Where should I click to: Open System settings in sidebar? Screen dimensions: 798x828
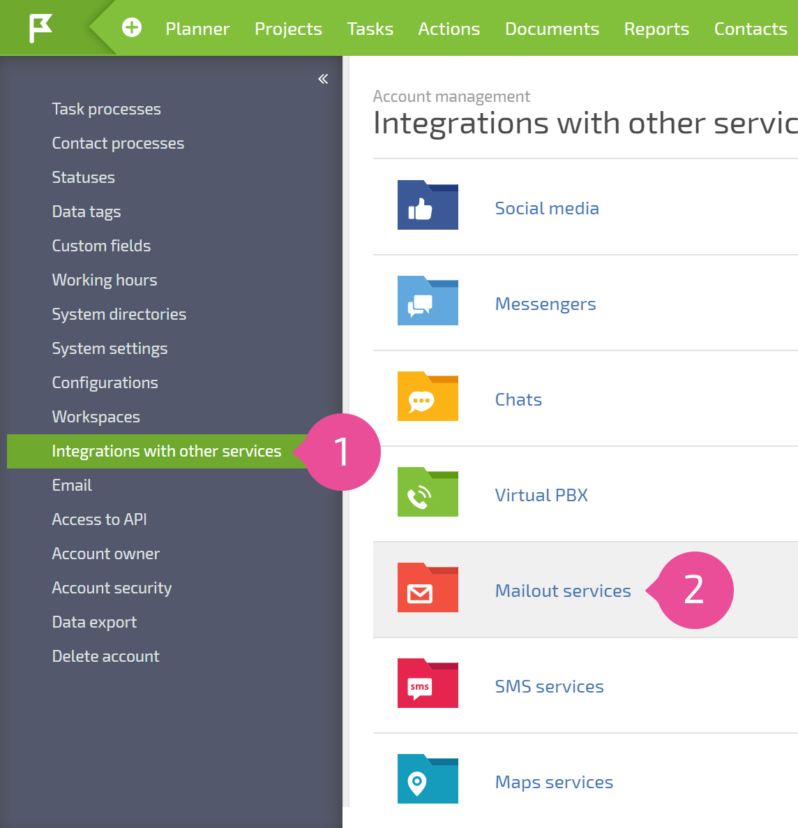110,348
